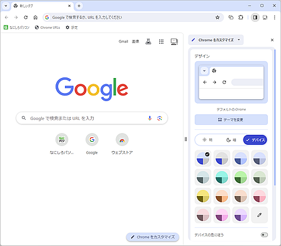The image size is (281, 246).
Task: Select the dusty rose swatch
Action: [x=203, y=215]
